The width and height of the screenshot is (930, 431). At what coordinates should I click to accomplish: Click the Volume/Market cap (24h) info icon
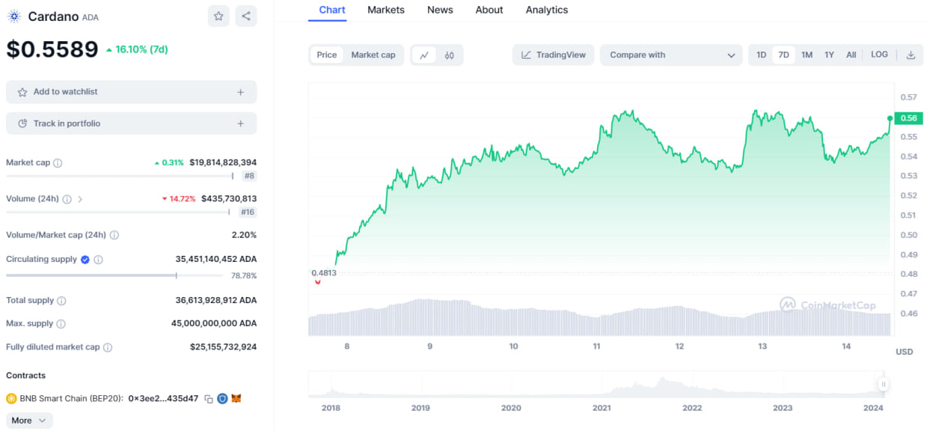coord(114,235)
